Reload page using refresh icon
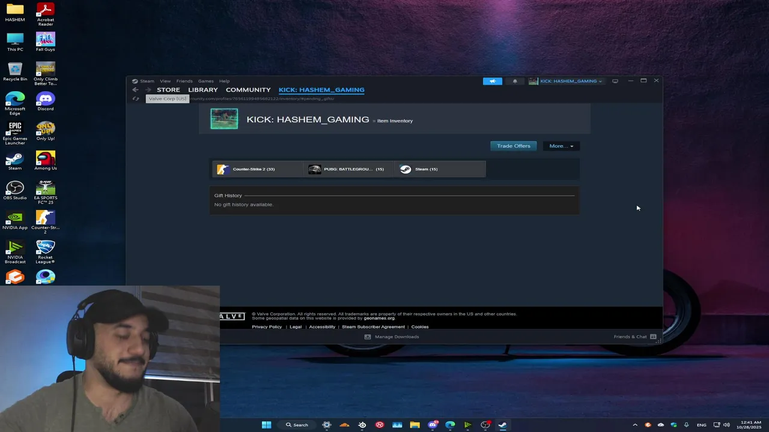Image resolution: width=769 pixels, height=432 pixels. pyautogui.click(x=136, y=98)
